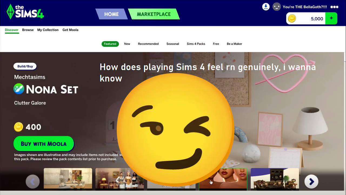The width and height of the screenshot is (346, 195).
Task: Select the Get Moola link
Action: coord(70,30)
